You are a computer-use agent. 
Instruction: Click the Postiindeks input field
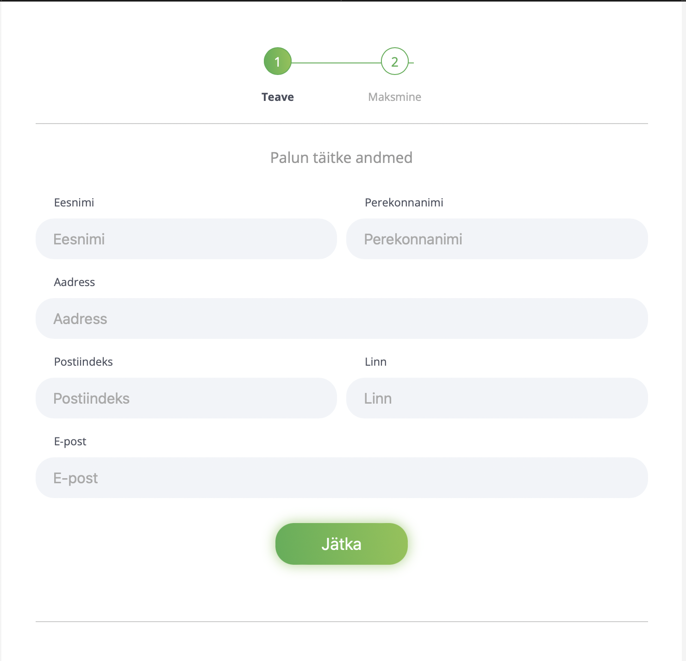[x=186, y=398]
